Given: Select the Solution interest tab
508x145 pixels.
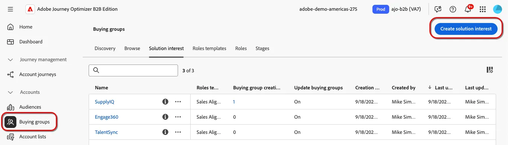Looking at the screenshot, I should tap(166, 49).
